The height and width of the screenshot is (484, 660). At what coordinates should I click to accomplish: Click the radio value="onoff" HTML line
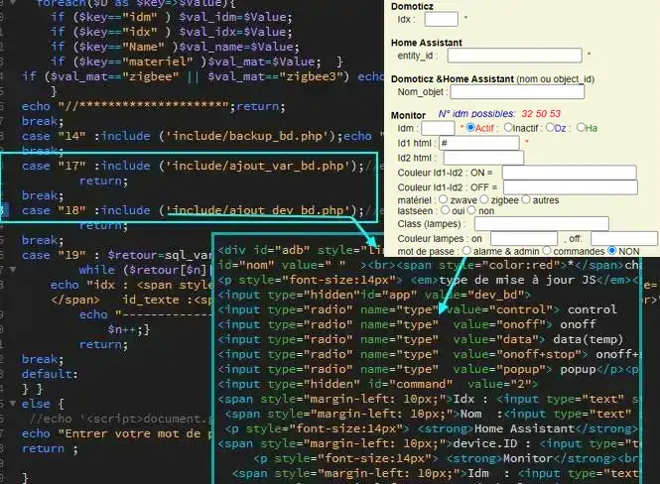point(407,324)
